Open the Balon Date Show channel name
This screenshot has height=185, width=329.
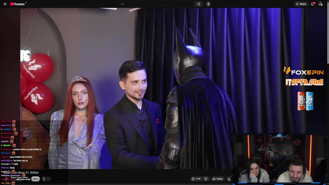tap(19, 178)
